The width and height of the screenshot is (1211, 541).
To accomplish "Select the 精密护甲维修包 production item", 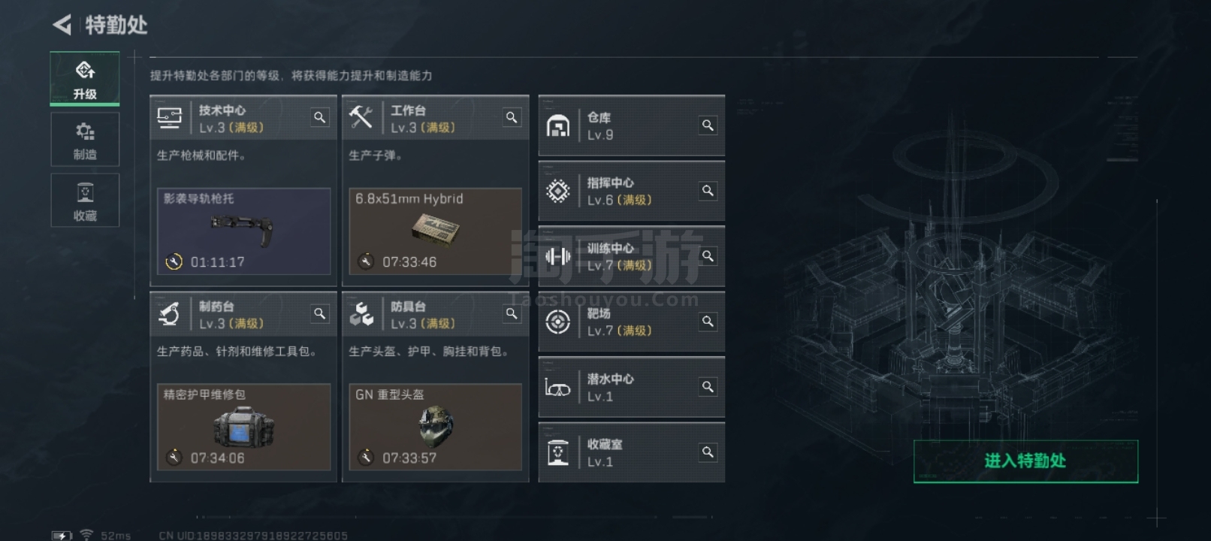I will coord(243,428).
